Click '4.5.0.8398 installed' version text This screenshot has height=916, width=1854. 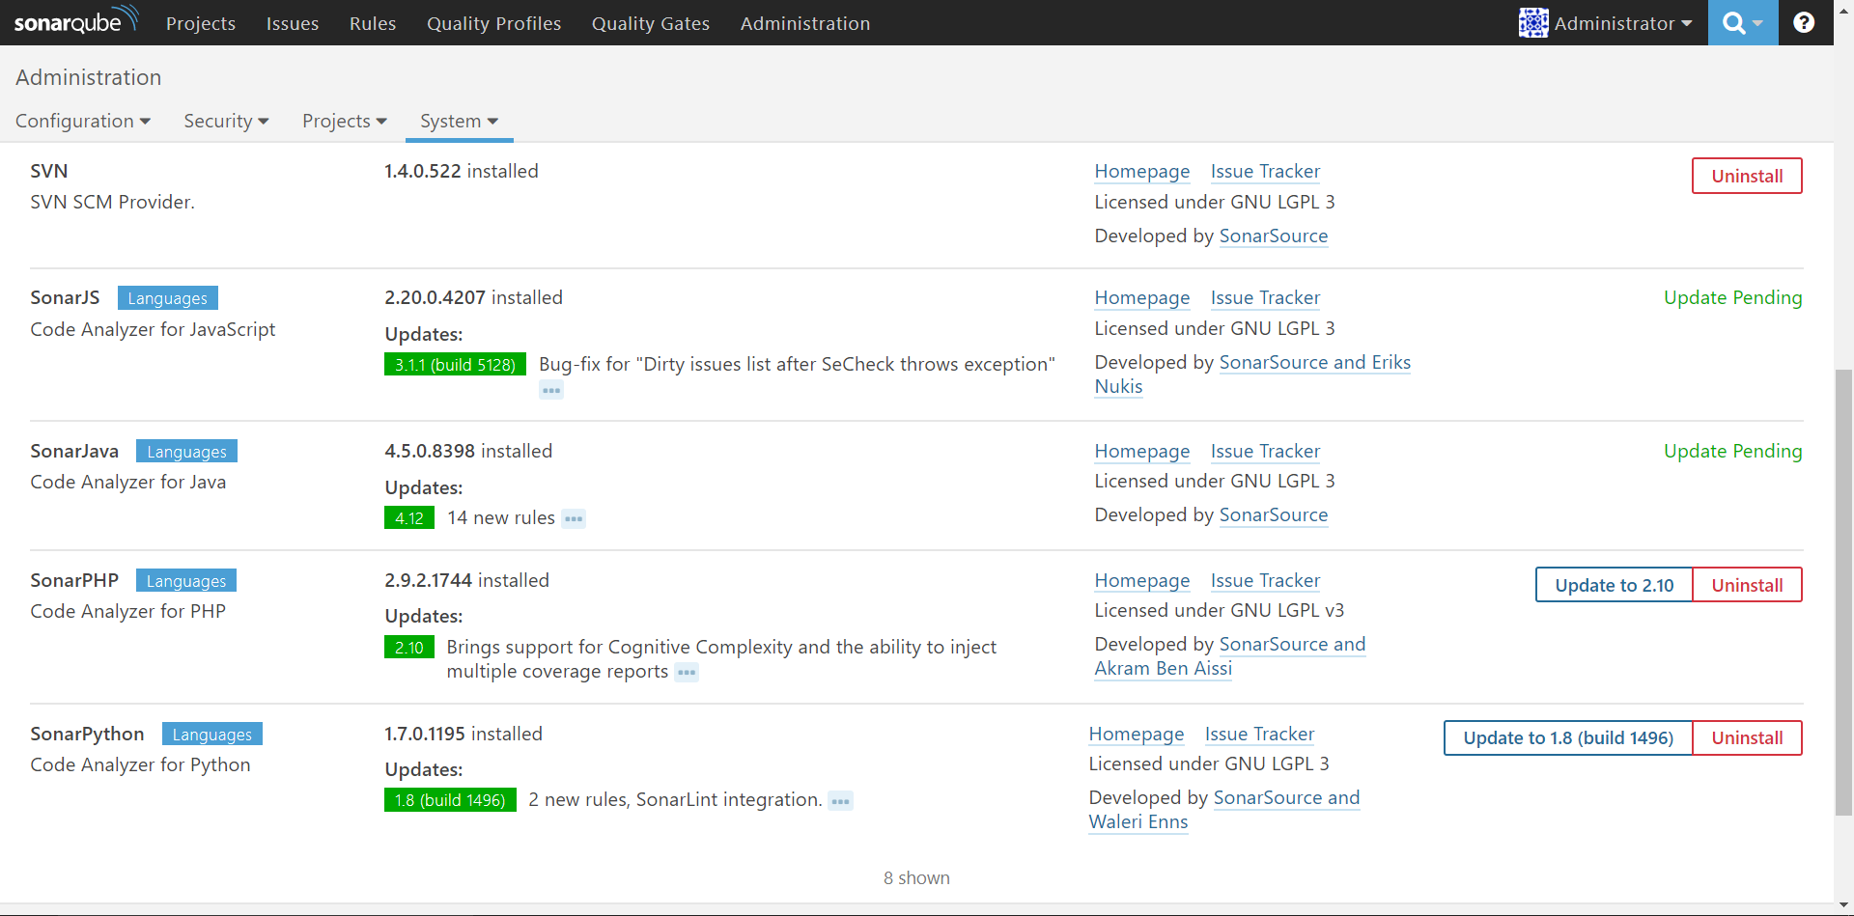pos(468,451)
